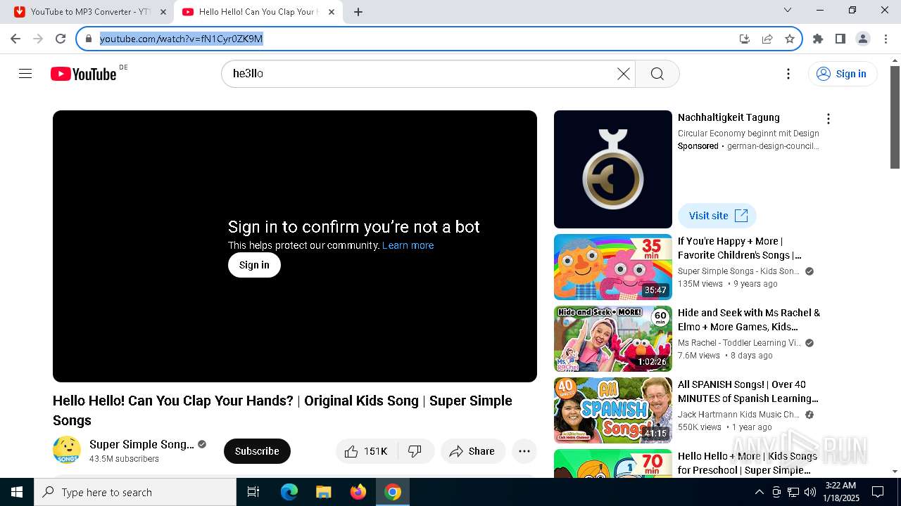Open All SPANISH Songs video thumbnail
This screenshot has height=506, width=901.
point(613,410)
